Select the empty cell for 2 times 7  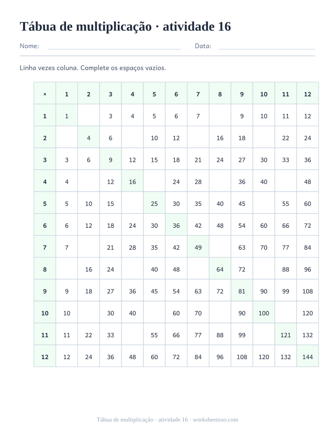point(198,138)
